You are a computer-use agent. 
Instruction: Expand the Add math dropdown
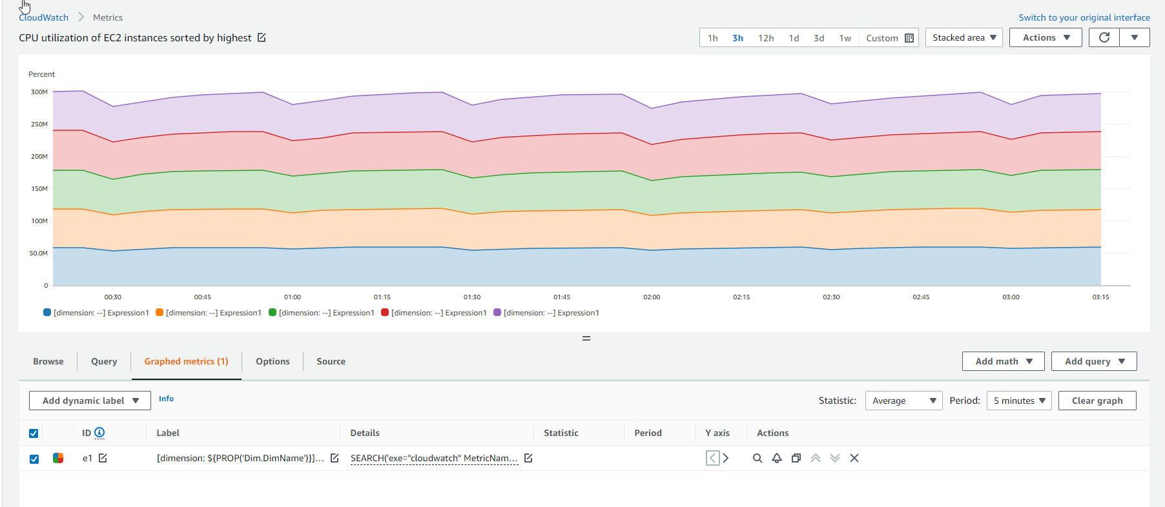[1004, 361]
